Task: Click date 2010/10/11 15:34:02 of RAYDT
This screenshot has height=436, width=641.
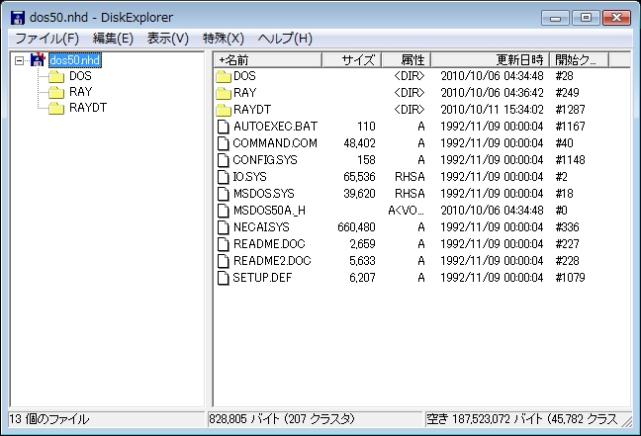Action: point(492,110)
